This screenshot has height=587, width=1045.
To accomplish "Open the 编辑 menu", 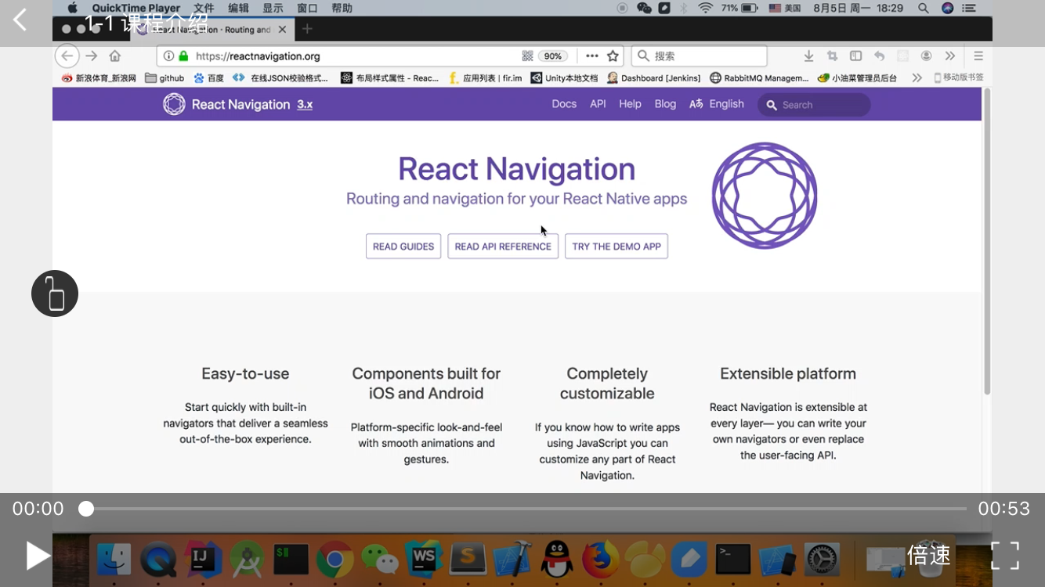I will tap(238, 8).
